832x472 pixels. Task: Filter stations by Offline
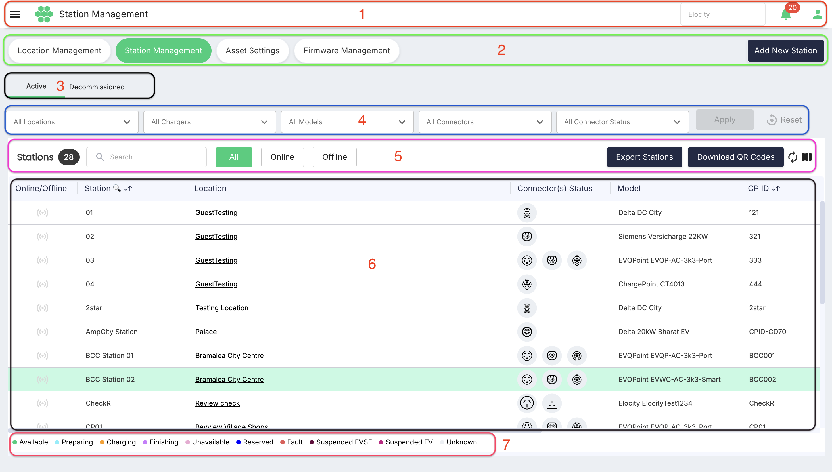click(x=335, y=157)
